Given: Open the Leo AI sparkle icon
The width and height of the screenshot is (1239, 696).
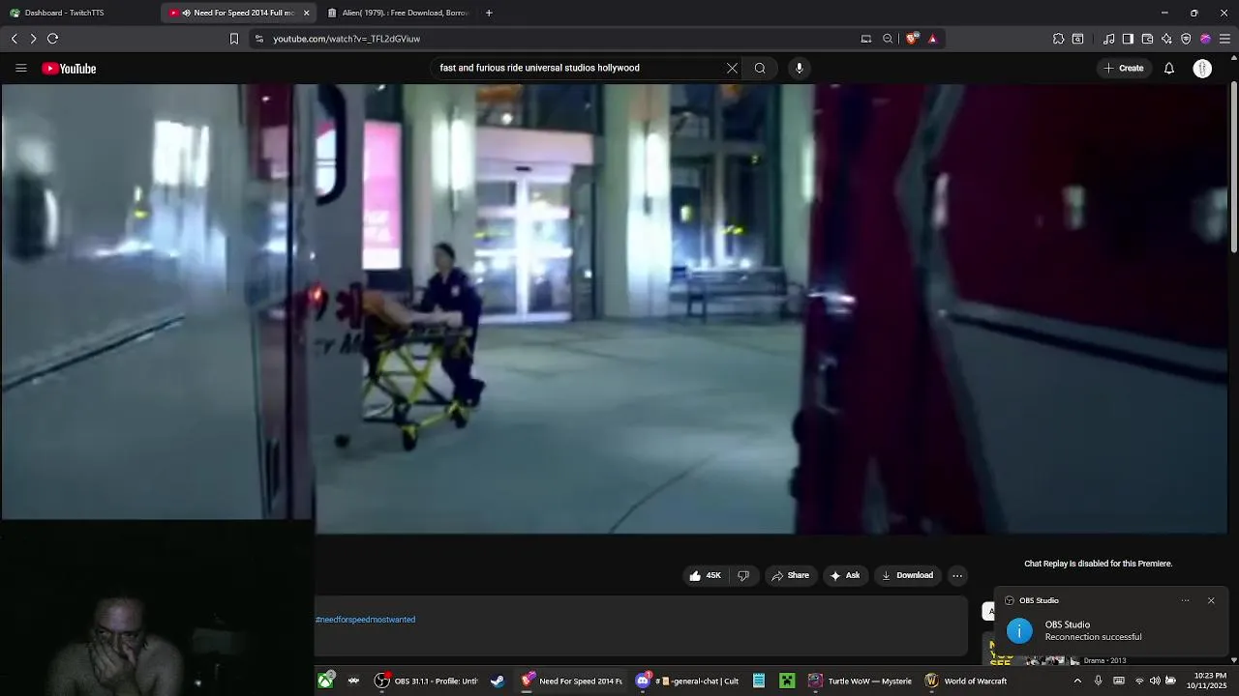Looking at the screenshot, I should [1166, 39].
